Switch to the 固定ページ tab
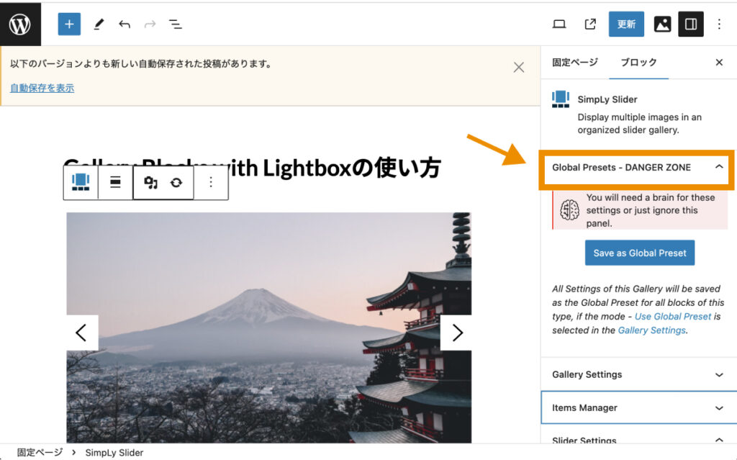The width and height of the screenshot is (737, 460). click(x=574, y=63)
